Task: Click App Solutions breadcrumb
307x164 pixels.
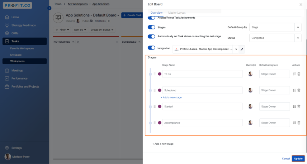Action: pyautogui.click(x=101, y=4)
